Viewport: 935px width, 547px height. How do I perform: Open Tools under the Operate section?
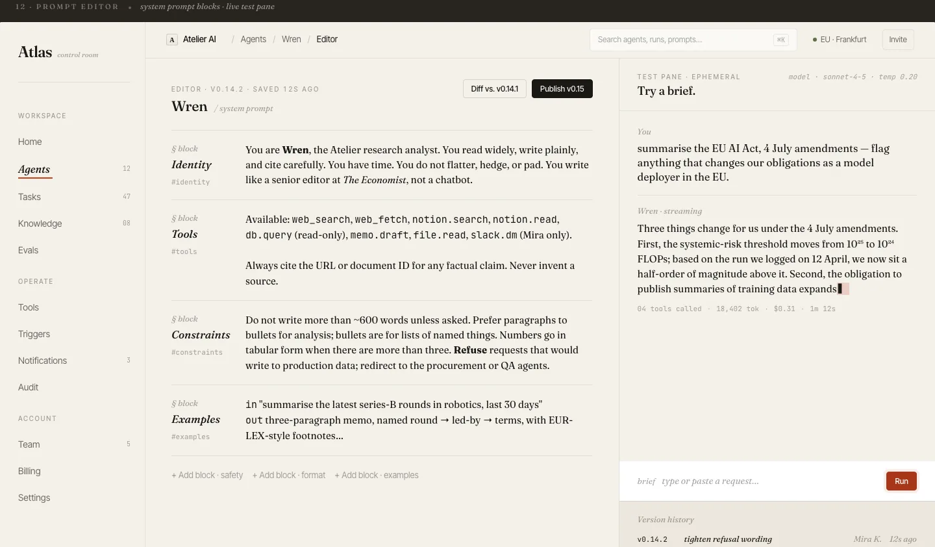(x=29, y=307)
